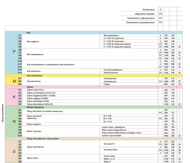Click the large P group letter cell

(x=12, y=54)
